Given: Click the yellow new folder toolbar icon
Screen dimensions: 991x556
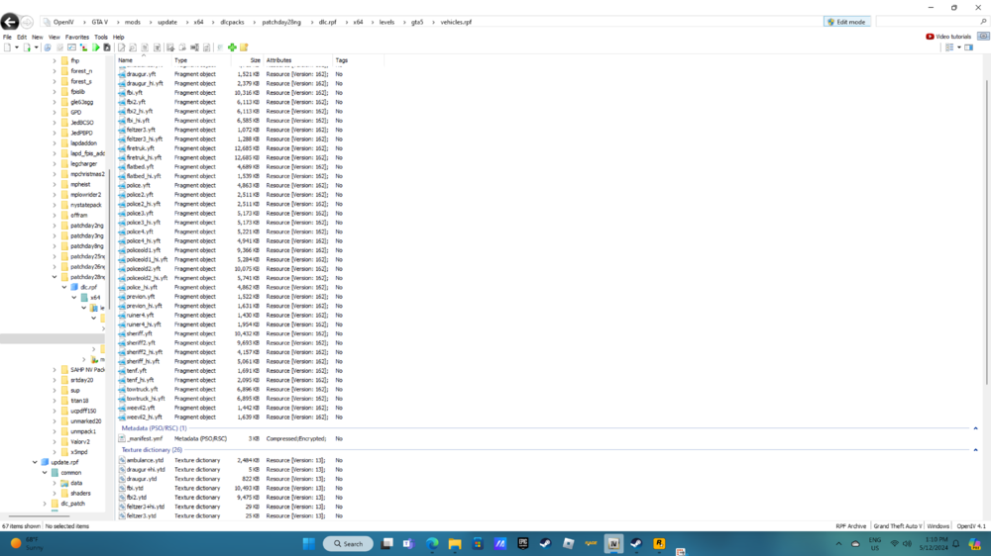Looking at the screenshot, I should pos(244,47).
